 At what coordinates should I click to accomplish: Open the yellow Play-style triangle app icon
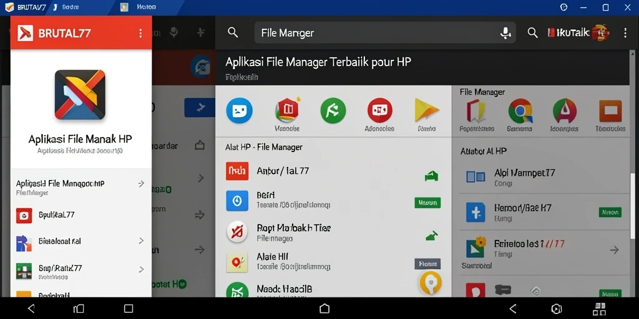click(x=426, y=110)
